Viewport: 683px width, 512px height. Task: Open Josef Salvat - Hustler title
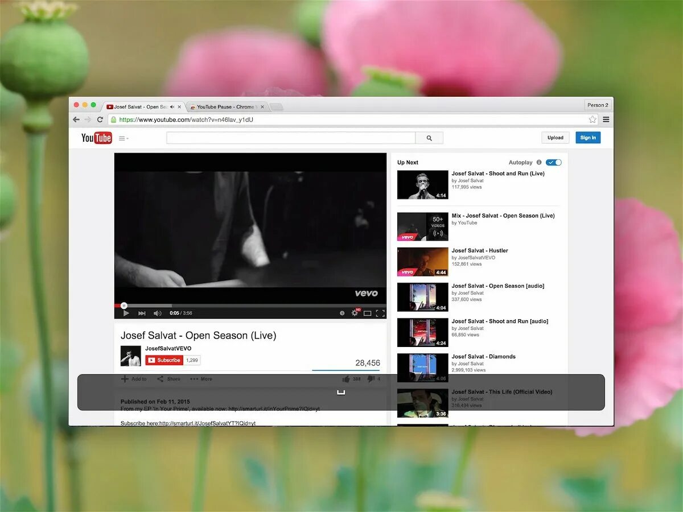pos(480,250)
